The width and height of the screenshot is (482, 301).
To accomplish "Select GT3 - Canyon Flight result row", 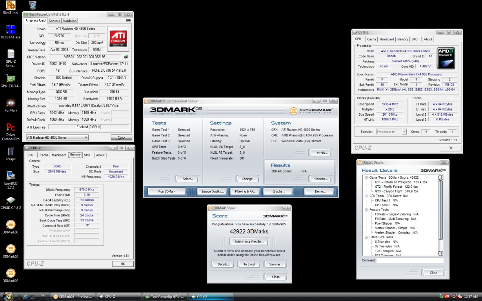I will point(396,191).
